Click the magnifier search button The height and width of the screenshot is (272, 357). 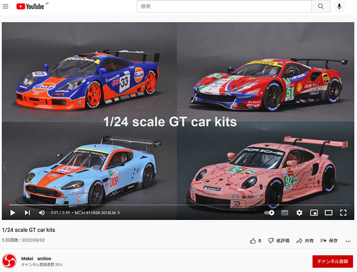[x=321, y=7]
